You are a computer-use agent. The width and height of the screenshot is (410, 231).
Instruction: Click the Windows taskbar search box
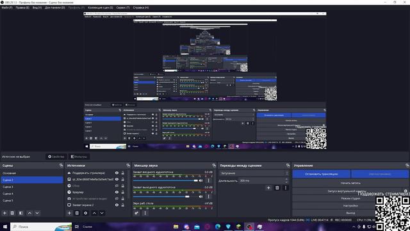(x=41, y=227)
